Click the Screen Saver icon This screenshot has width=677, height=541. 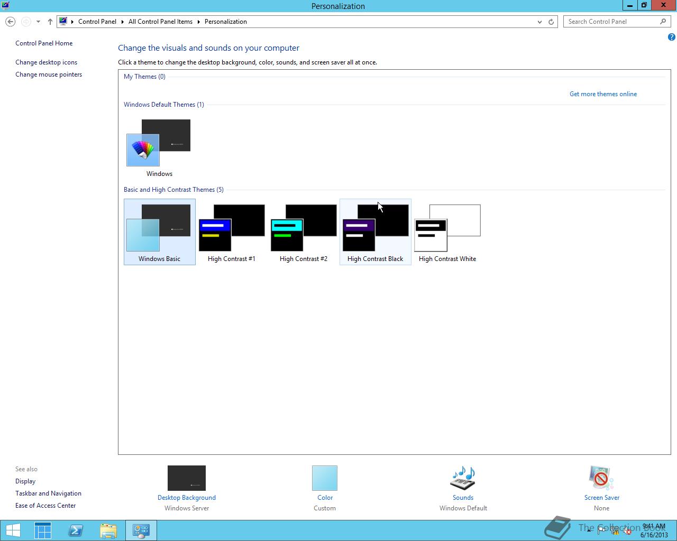point(601,478)
